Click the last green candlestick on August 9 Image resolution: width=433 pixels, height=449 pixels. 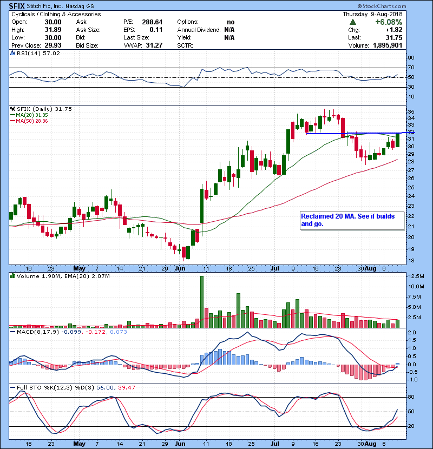tap(397, 140)
